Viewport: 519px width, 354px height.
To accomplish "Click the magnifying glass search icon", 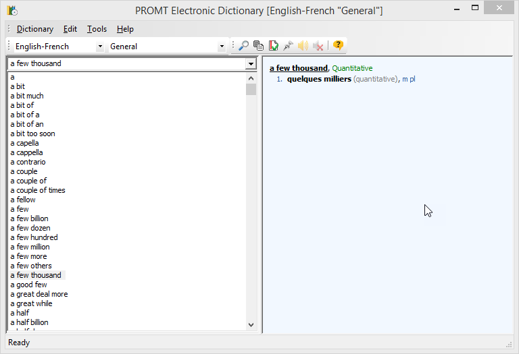I will click(243, 46).
